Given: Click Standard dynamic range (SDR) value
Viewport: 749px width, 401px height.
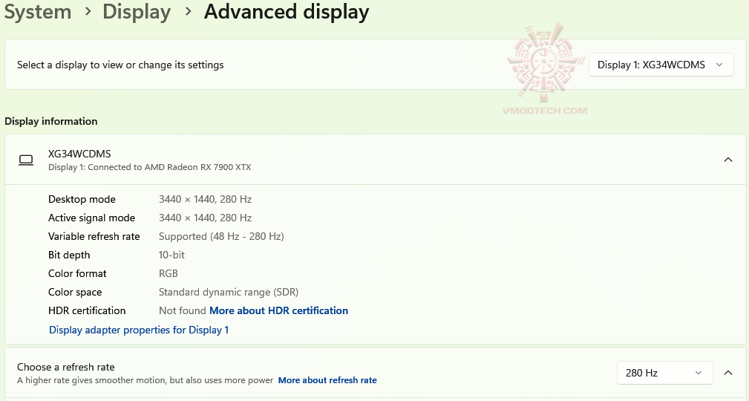Looking at the screenshot, I should point(229,292).
